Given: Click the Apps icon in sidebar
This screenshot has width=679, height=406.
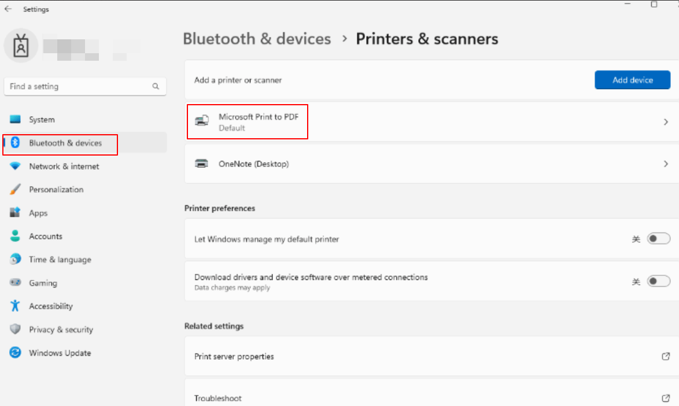Looking at the screenshot, I should click(15, 212).
